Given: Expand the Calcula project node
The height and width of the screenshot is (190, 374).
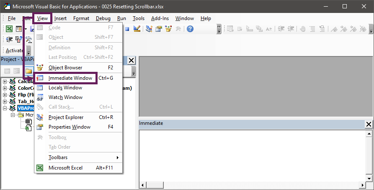Looking at the screenshot, I should tap(5, 81).
